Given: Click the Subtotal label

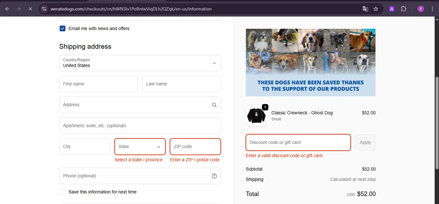Looking at the screenshot, I should click(x=254, y=169).
